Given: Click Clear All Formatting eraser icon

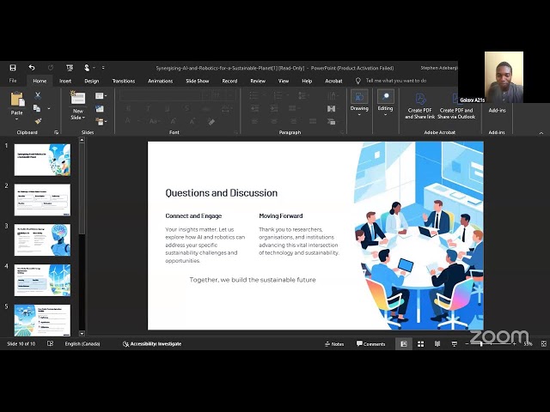Looking at the screenshot, I should [211, 122].
